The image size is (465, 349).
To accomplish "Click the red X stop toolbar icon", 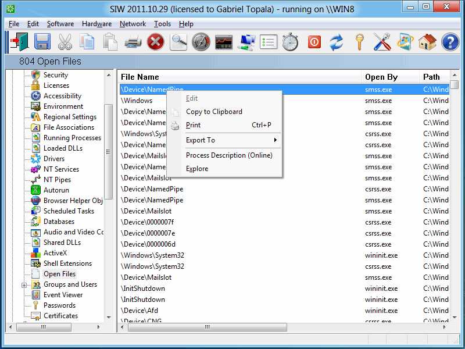I will pos(155,42).
